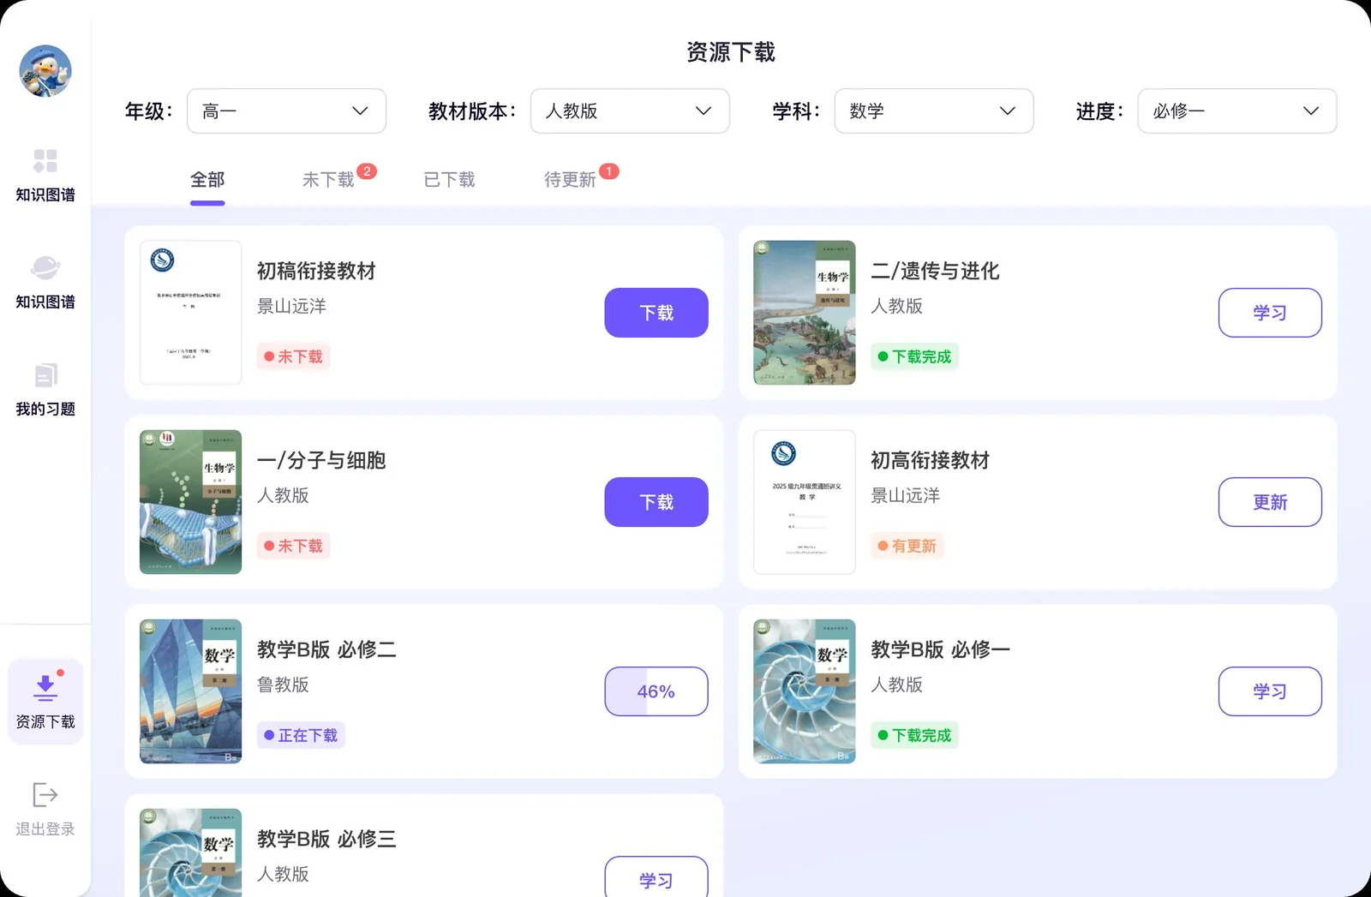This screenshot has height=897, width=1371.
Task: Click the red badge 2 on 未下载
Action: coord(367,171)
